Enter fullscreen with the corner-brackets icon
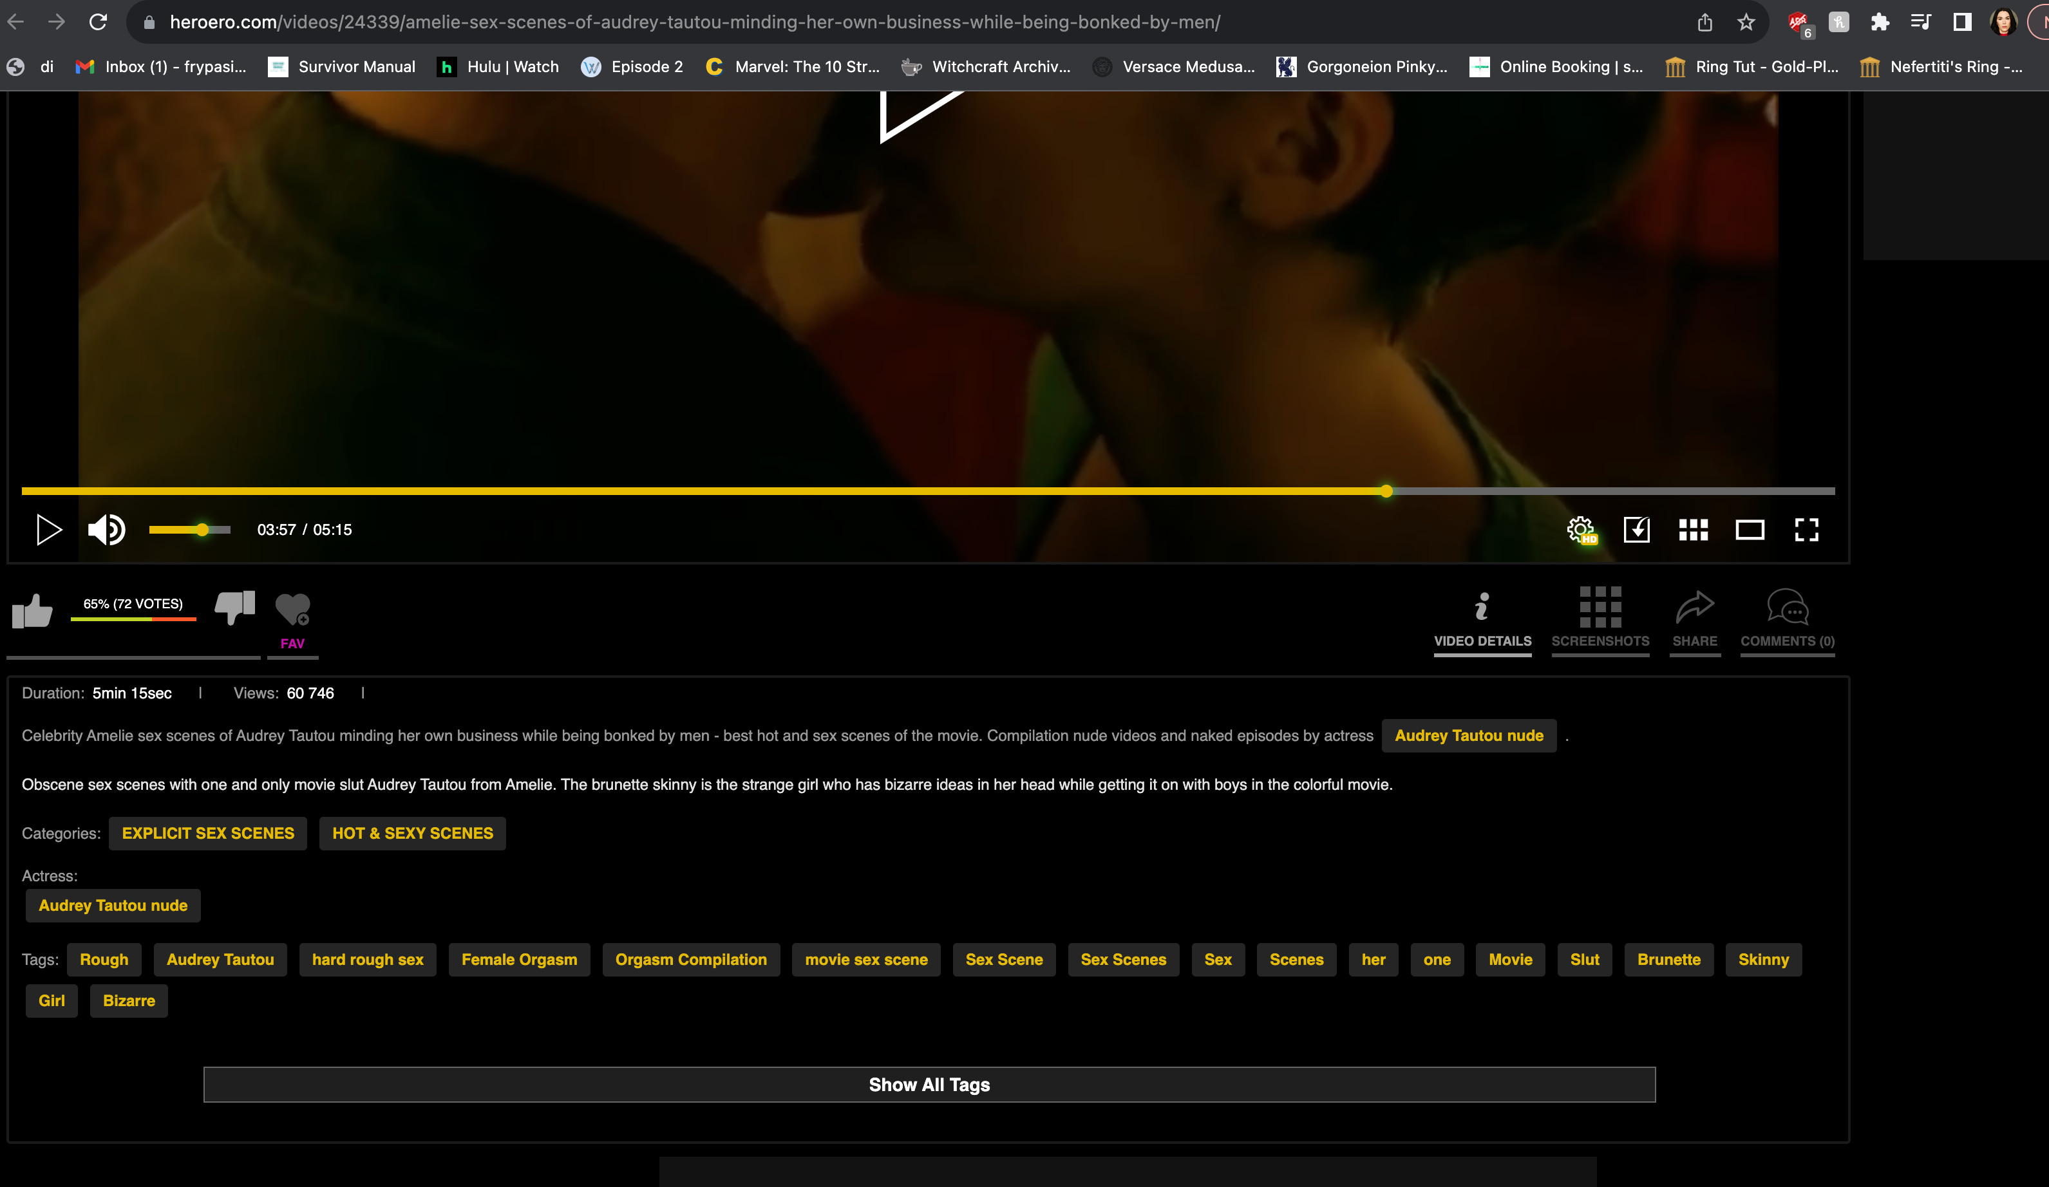 (x=1807, y=529)
